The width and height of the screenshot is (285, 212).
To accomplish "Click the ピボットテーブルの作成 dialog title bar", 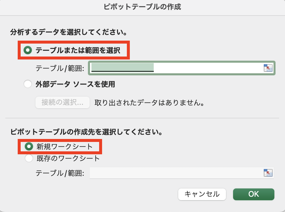I will (142, 7).
